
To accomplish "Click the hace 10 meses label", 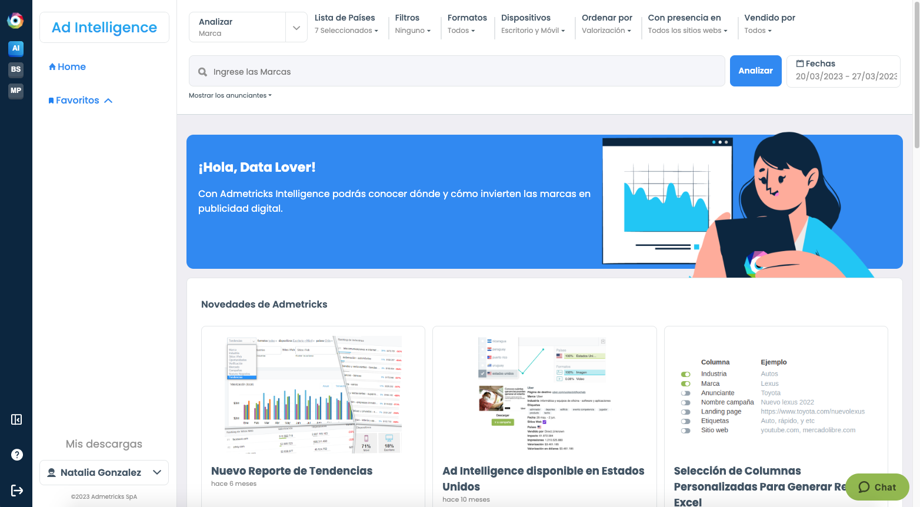I will click(466, 499).
